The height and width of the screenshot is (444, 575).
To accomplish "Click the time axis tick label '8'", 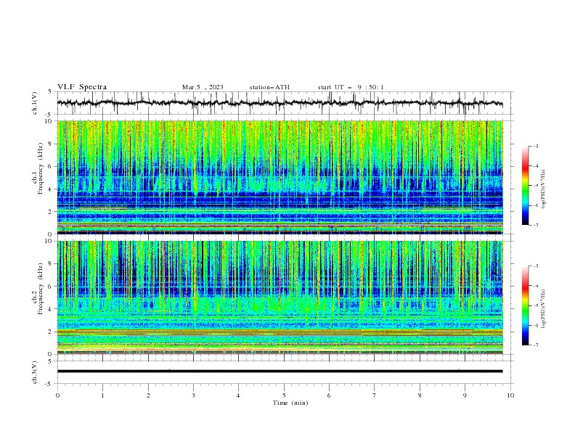I will (x=420, y=395).
